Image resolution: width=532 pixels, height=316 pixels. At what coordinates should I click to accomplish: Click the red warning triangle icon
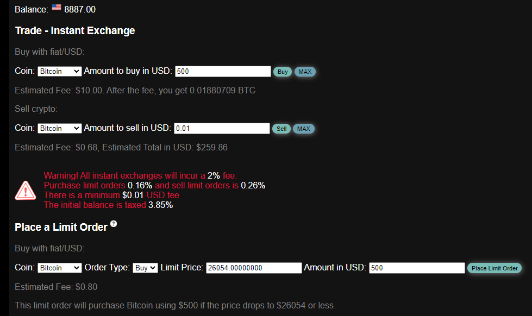click(26, 191)
